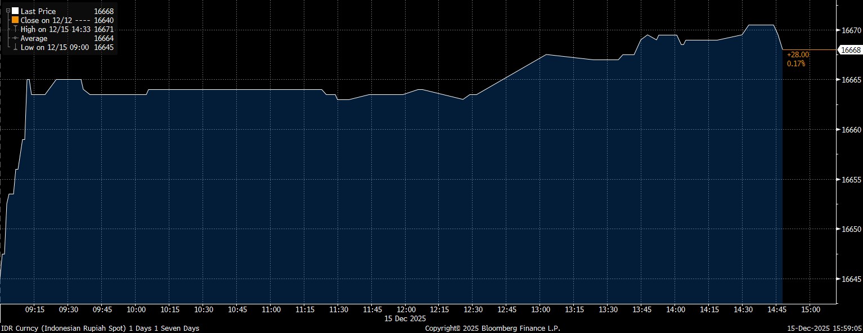Click the 09:15 time axis label
The width and height of the screenshot is (863, 333).
[35, 309]
